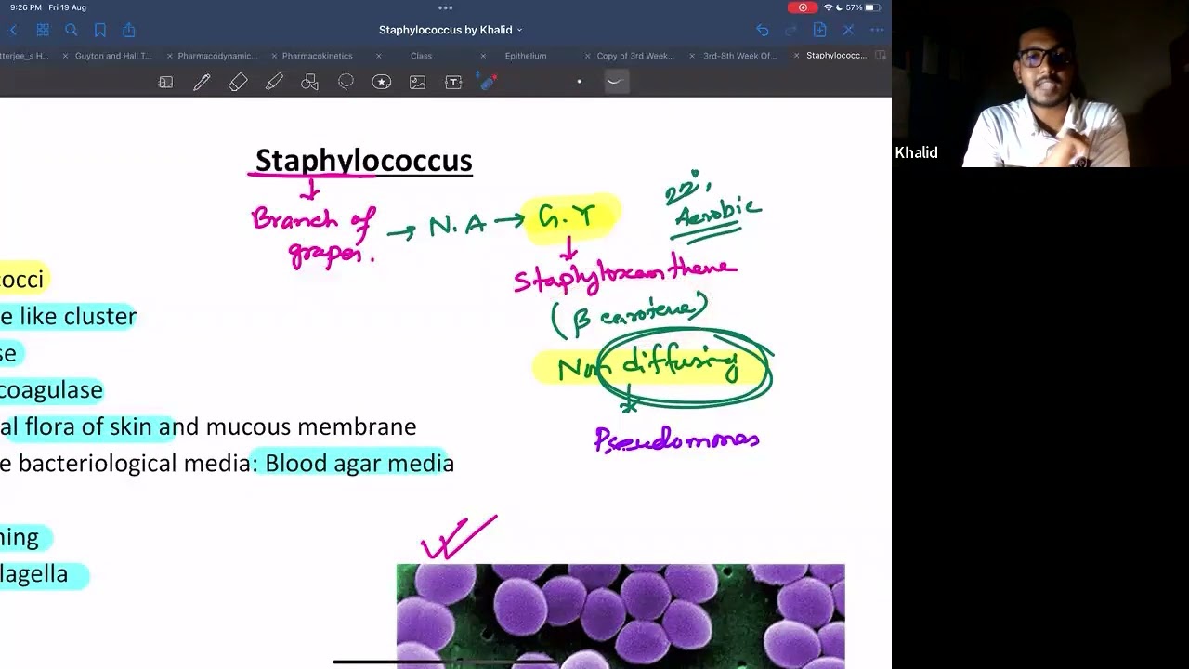Select the Highlighter tool
The height and width of the screenshot is (669, 1189).
tap(274, 82)
